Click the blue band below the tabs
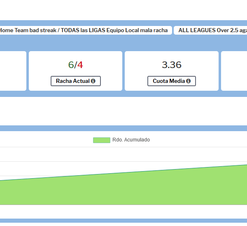The height and width of the screenshot is (226, 247). point(123,43)
